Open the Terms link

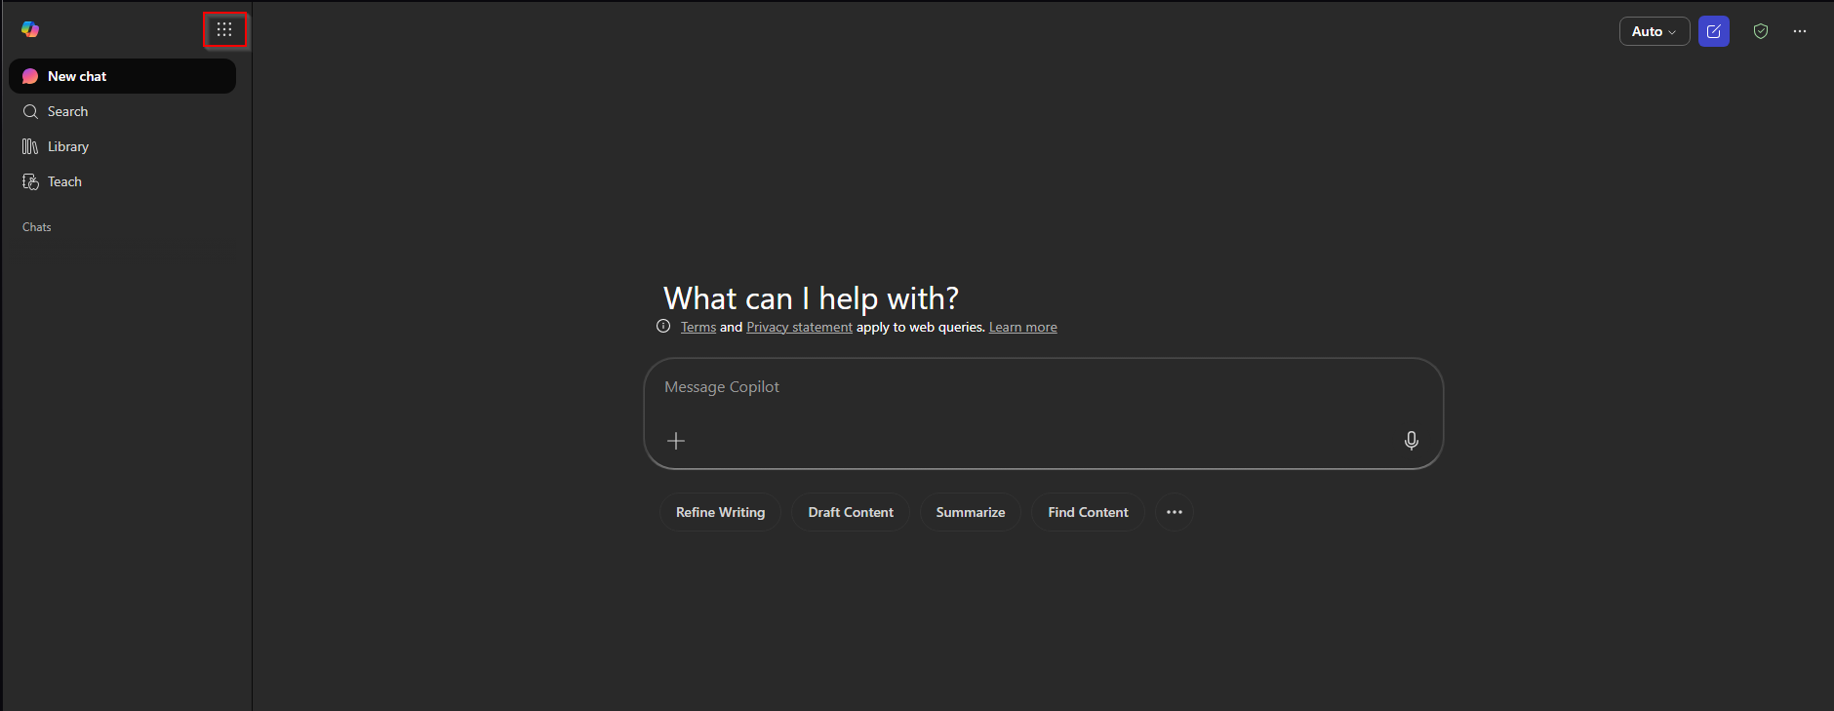click(x=698, y=328)
